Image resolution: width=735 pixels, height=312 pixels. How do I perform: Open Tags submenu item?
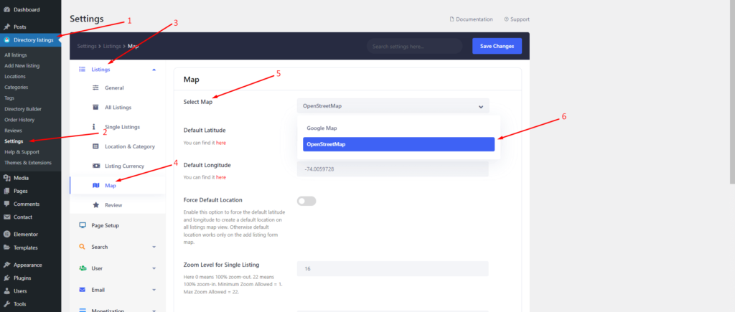[9, 98]
